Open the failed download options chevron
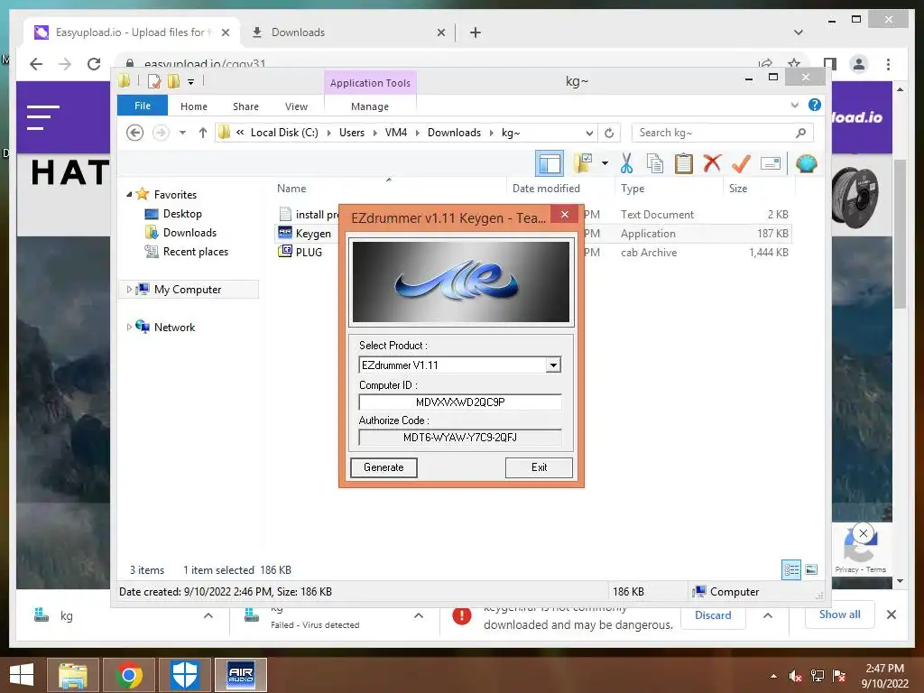This screenshot has height=693, width=924. pos(419,615)
